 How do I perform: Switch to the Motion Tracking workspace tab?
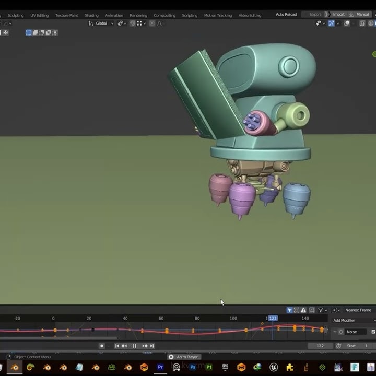click(x=218, y=15)
